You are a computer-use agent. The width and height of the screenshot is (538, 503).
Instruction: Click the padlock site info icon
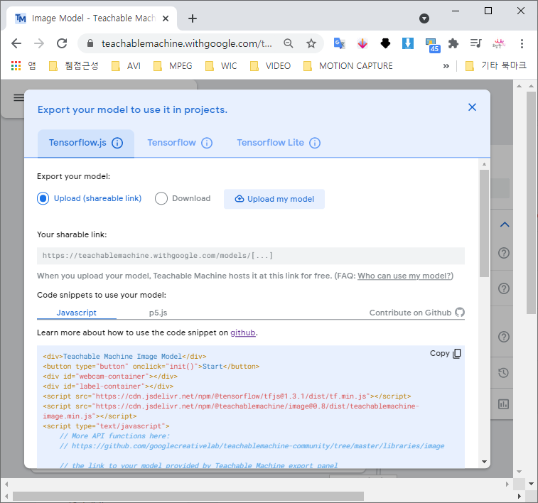[x=90, y=43]
